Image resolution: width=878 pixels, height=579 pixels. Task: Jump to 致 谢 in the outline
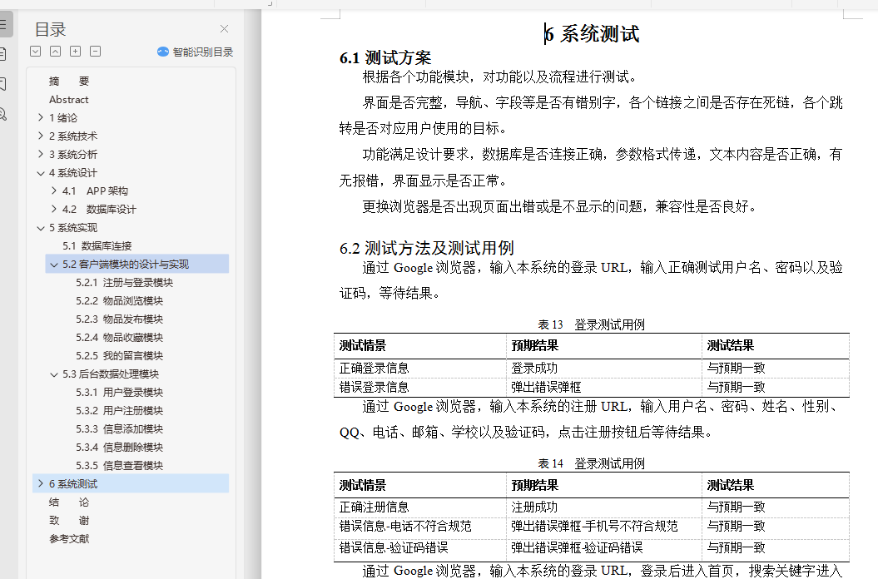[x=69, y=521]
